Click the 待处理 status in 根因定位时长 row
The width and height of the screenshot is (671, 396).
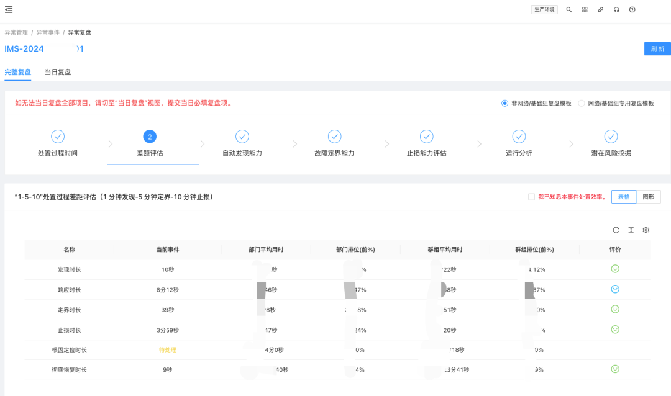(x=168, y=350)
